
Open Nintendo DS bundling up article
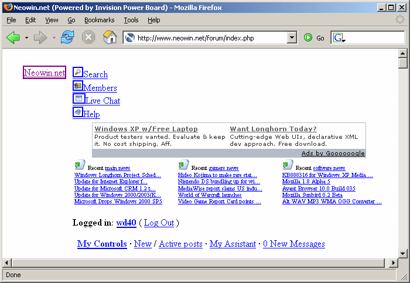click(219, 182)
